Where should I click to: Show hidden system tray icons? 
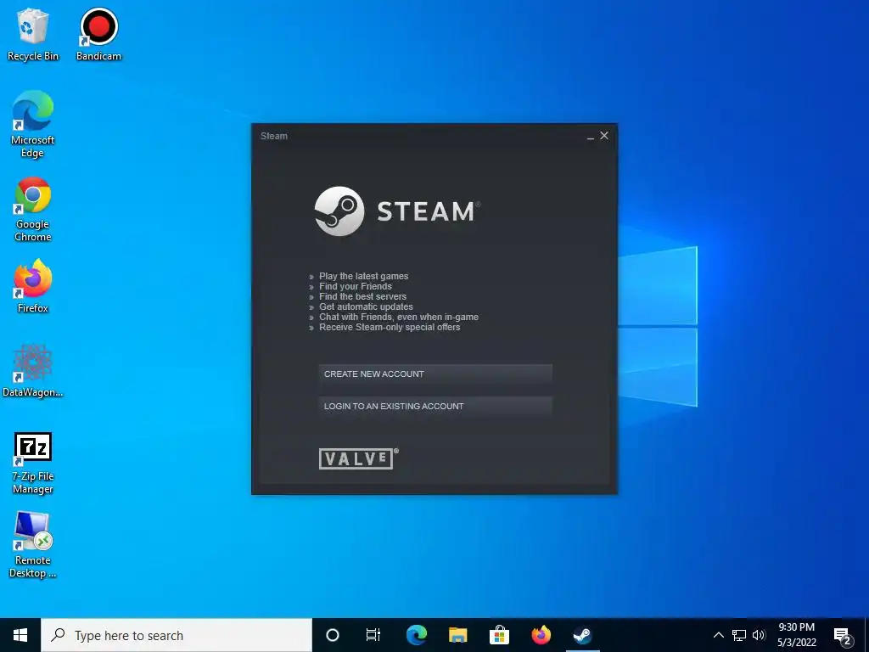point(718,635)
